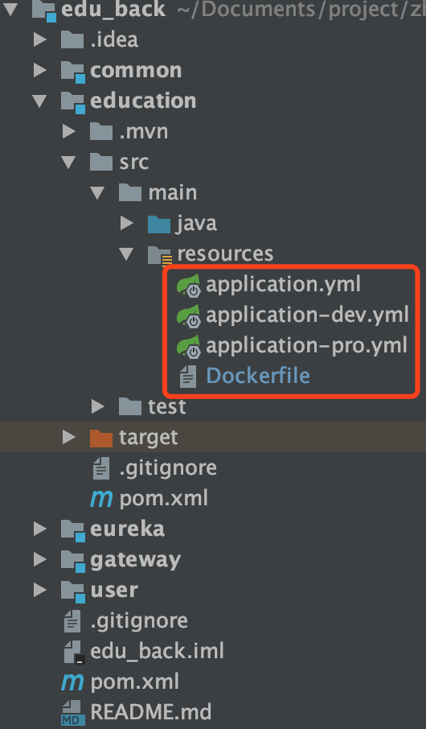Click the orange target folder icon
The width and height of the screenshot is (426, 729).
tap(101, 438)
